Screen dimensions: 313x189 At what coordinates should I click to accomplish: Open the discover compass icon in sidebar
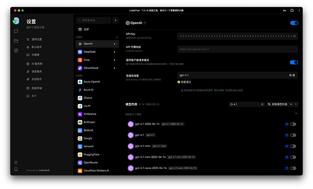tap(16, 50)
